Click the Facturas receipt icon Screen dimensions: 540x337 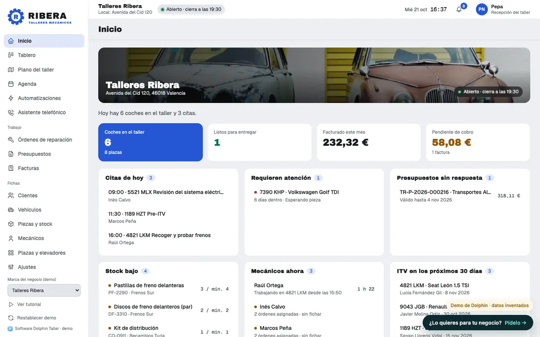(11, 168)
